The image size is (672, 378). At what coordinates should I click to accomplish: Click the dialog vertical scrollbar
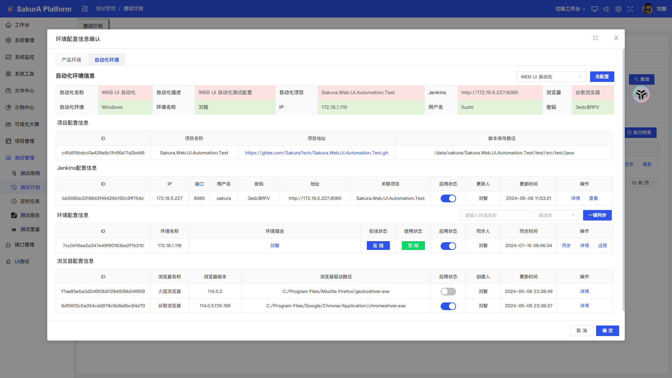(x=623, y=180)
